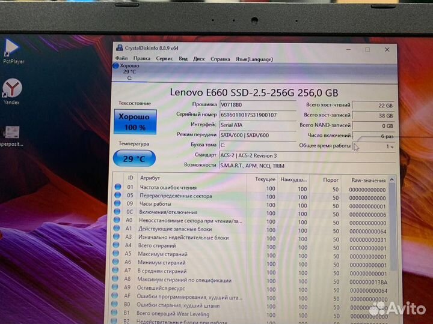Click status circle for attribute 09
This screenshot has height=324, width=433.
pyautogui.click(x=117, y=203)
